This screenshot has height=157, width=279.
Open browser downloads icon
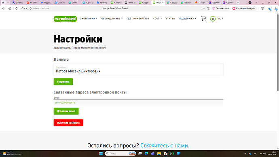[276, 8]
